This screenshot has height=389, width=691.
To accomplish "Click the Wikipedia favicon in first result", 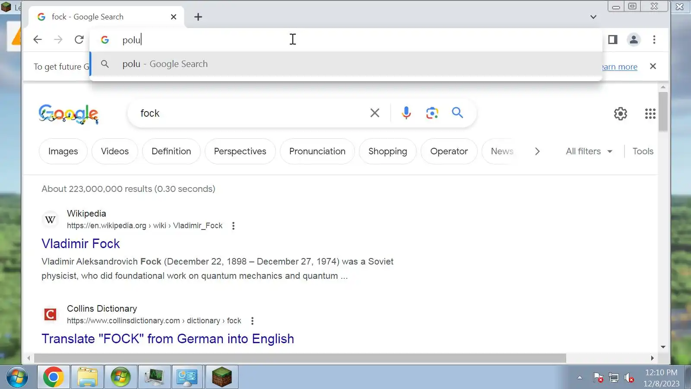I will [50, 220].
